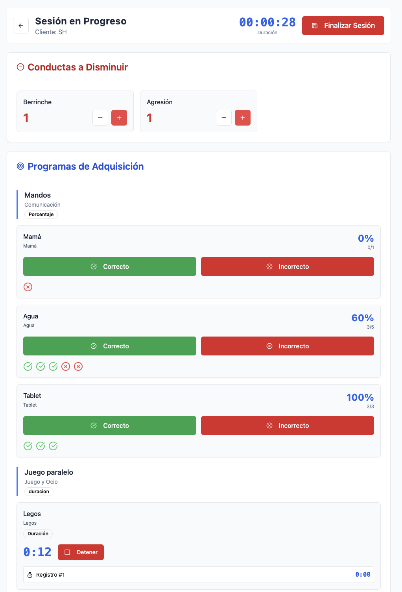Mark Tablet trial as Incorrecto
The height and width of the screenshot is (592, 402).
click(x=288, y=425)
